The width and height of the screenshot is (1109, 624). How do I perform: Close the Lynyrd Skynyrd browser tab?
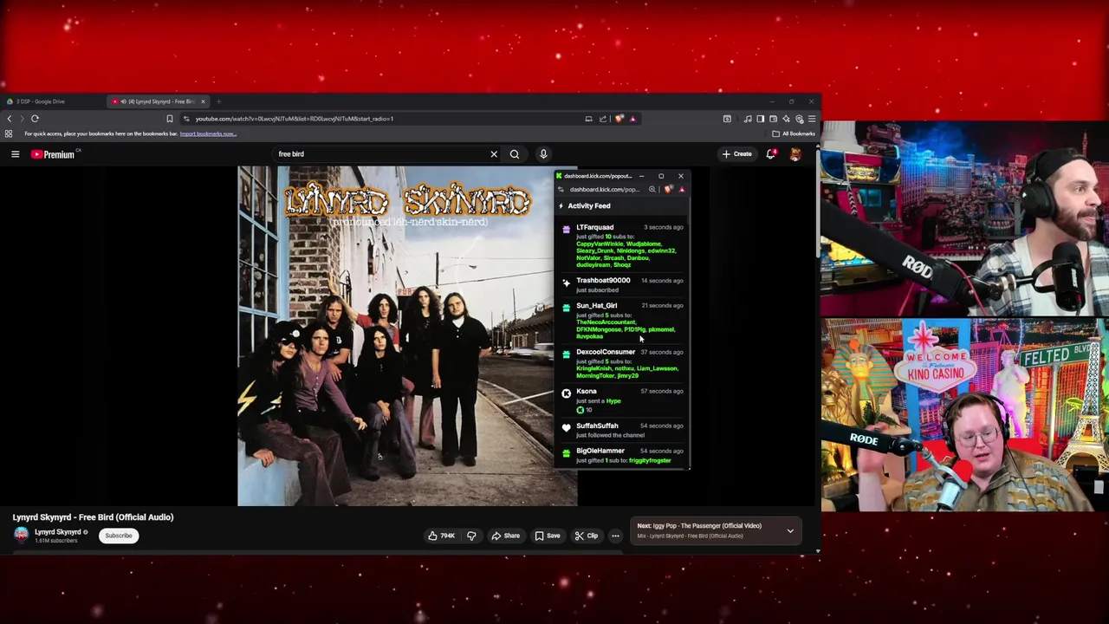[x=203, y=101]
